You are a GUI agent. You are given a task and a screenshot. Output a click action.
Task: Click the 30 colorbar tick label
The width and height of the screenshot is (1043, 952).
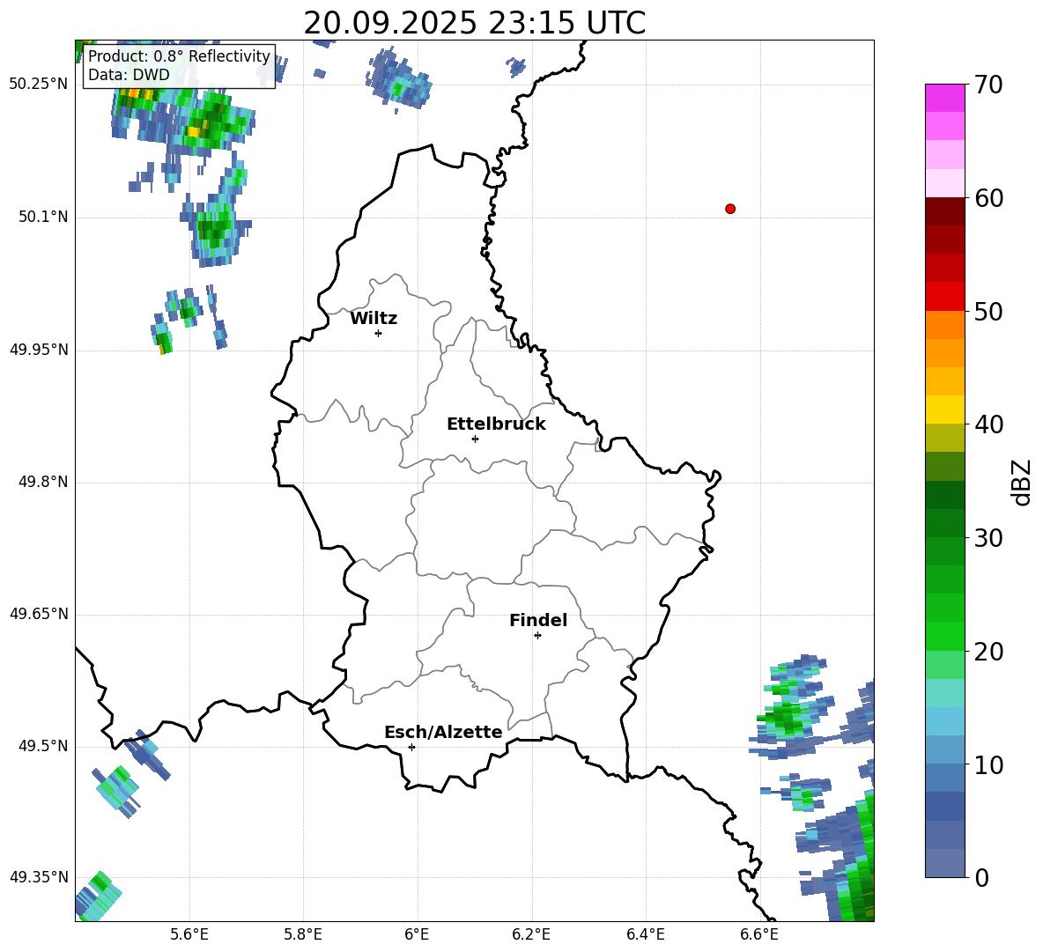(988, 538)
